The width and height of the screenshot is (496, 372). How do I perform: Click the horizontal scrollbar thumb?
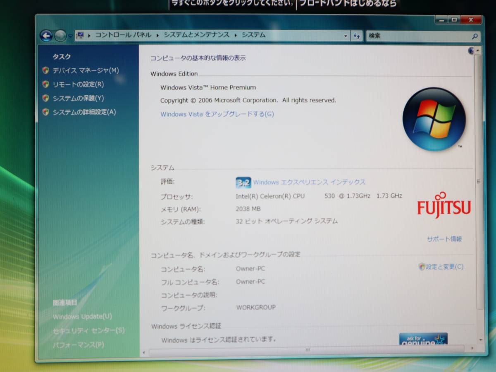(307, 351)
